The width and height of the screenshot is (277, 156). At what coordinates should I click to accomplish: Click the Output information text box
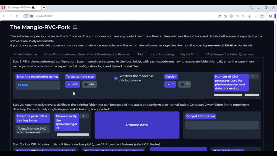(x=222, y=125)
